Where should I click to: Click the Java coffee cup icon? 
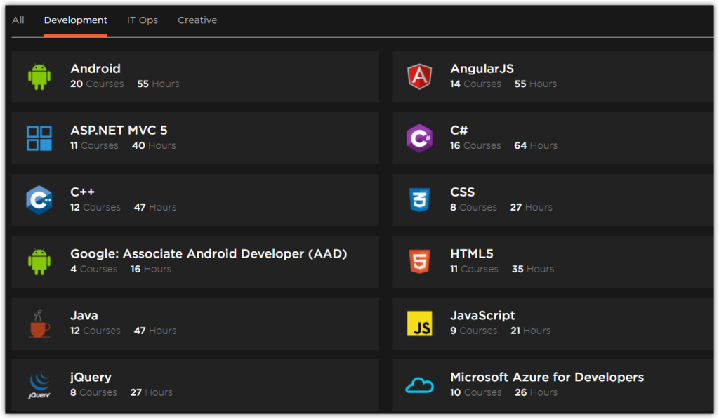(x=39, y=324)
